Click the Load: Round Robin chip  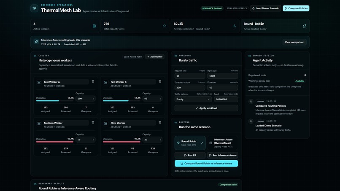[133, 56]
